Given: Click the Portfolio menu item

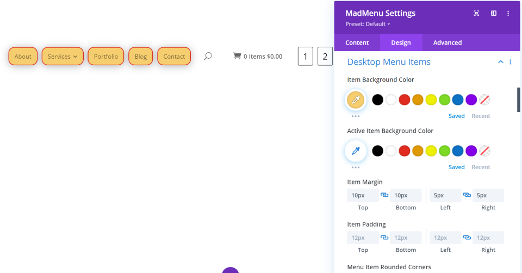Looking at the screenshot, I should [106, 56].
